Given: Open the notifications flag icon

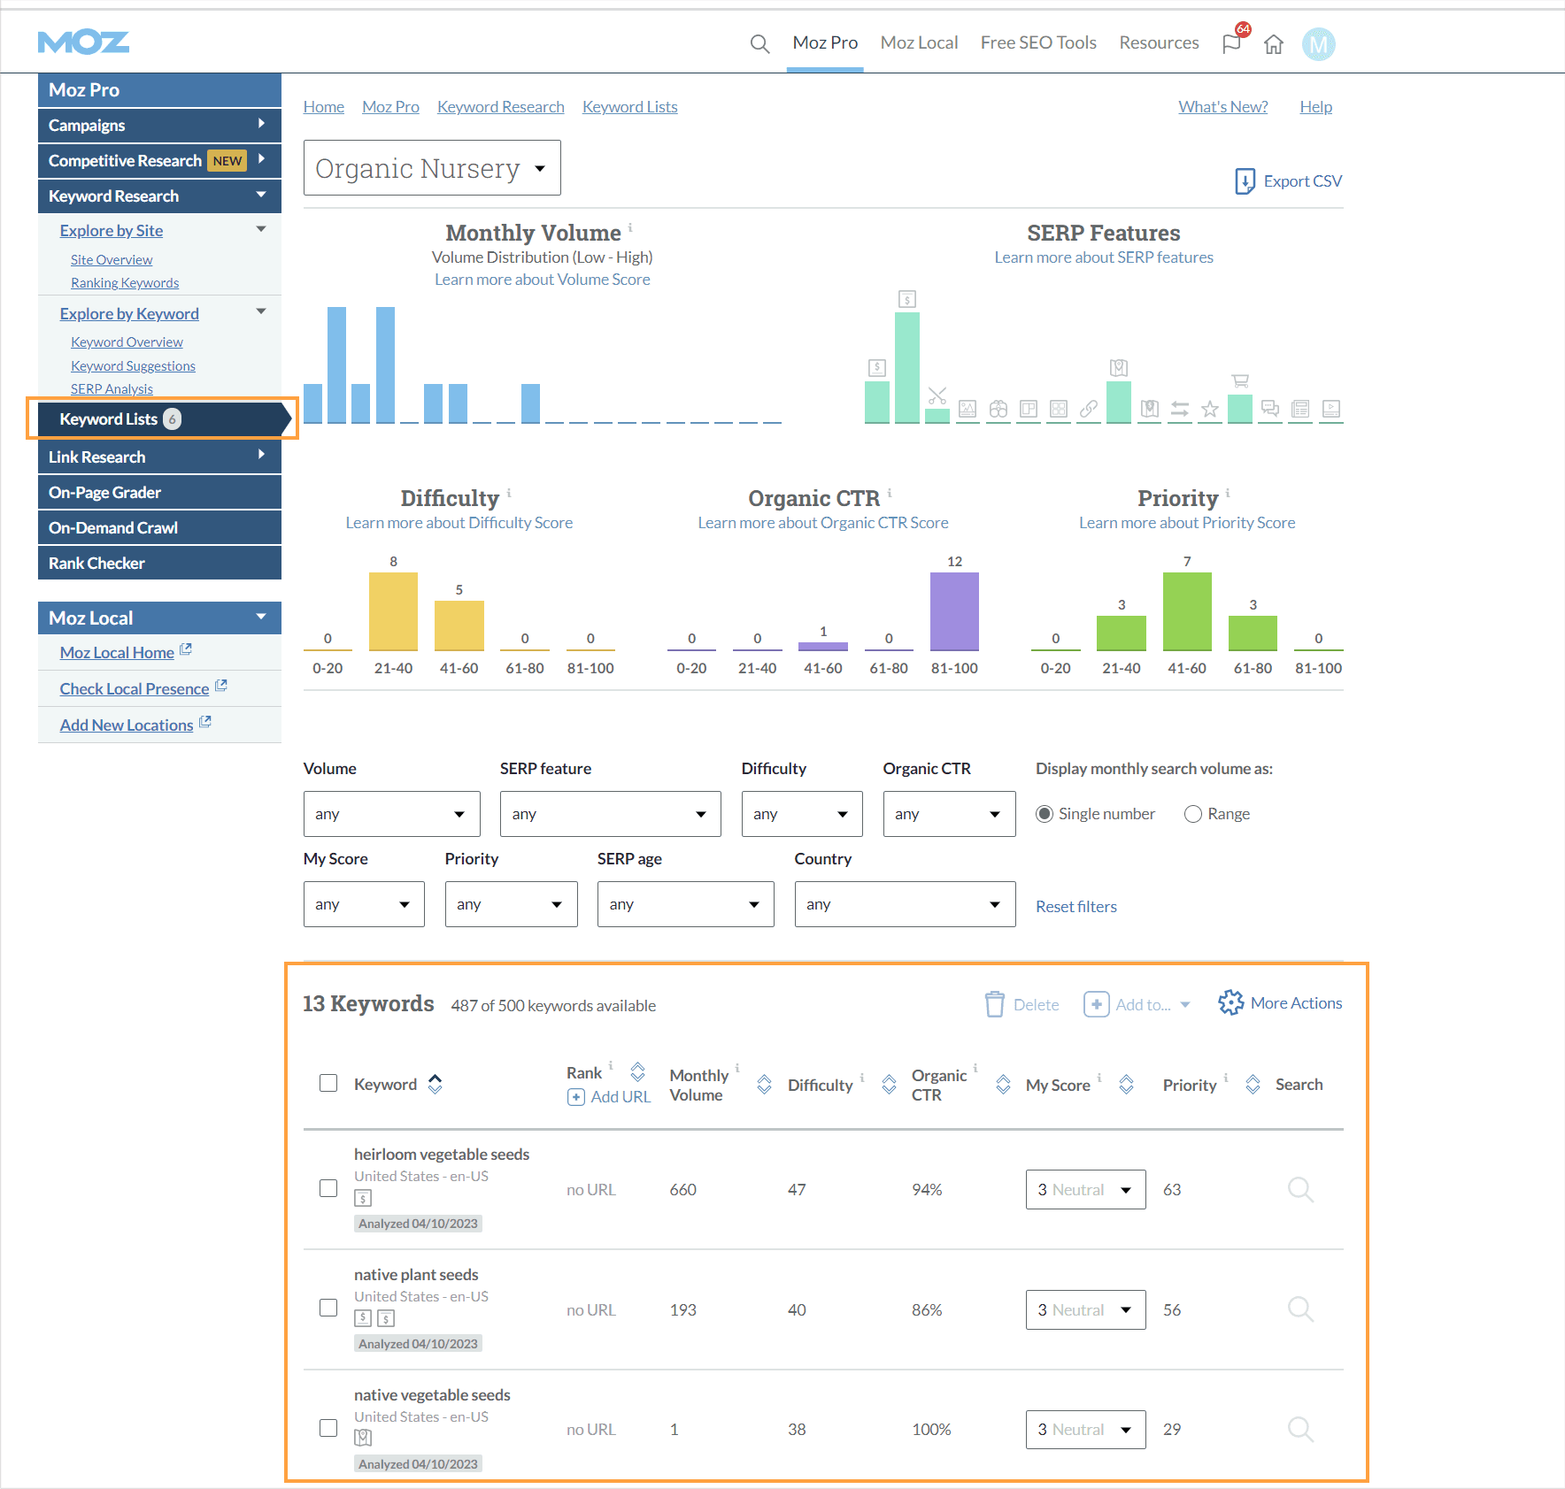Looking at the screenshot, I should click(x=1231, y=43).
